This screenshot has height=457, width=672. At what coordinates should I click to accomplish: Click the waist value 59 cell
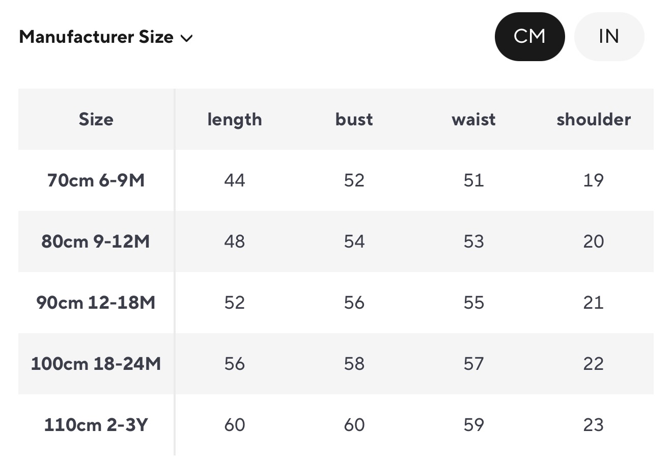(x=473, y=425)
